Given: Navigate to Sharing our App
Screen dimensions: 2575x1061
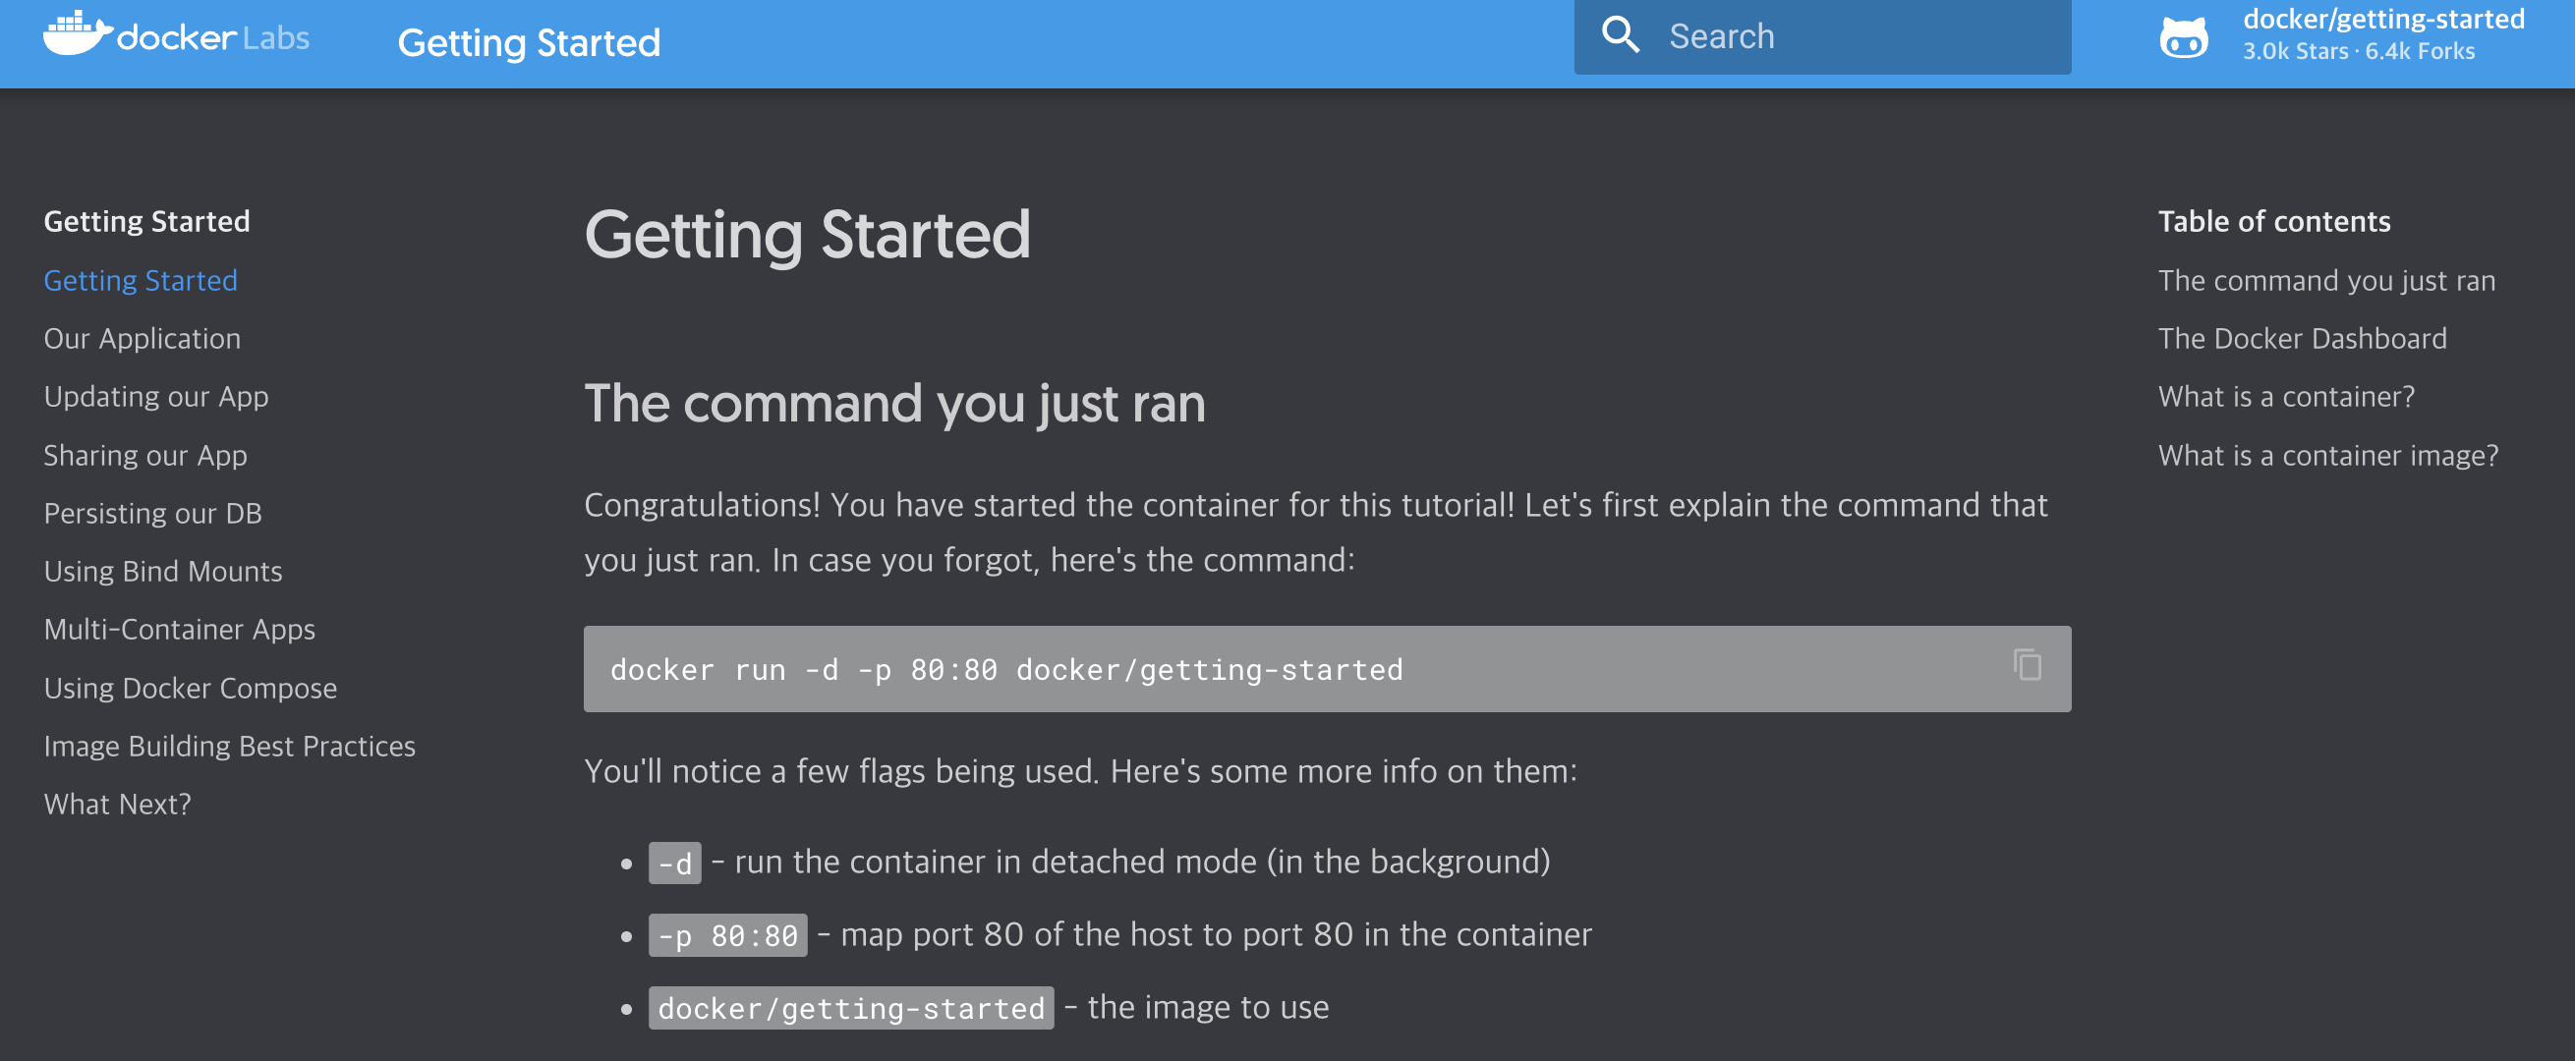Looking at the screenshot, I should 144,456.
